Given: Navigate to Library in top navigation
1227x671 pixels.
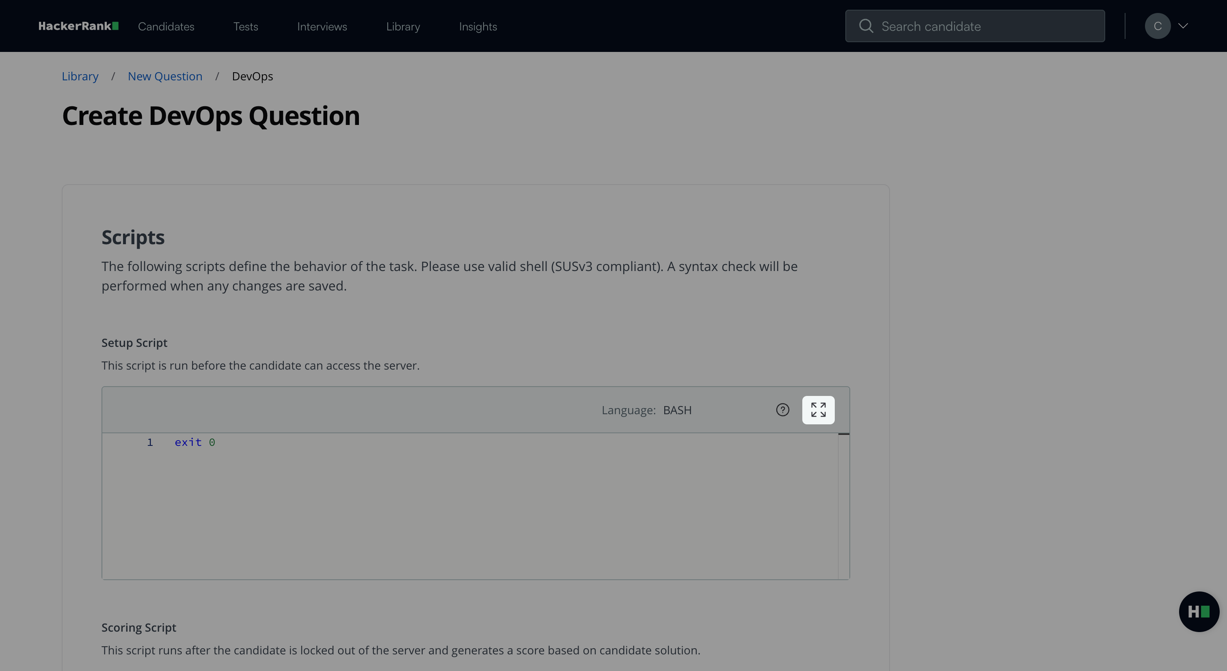Looking at the screenshot, I should click(x=403, y=27).
